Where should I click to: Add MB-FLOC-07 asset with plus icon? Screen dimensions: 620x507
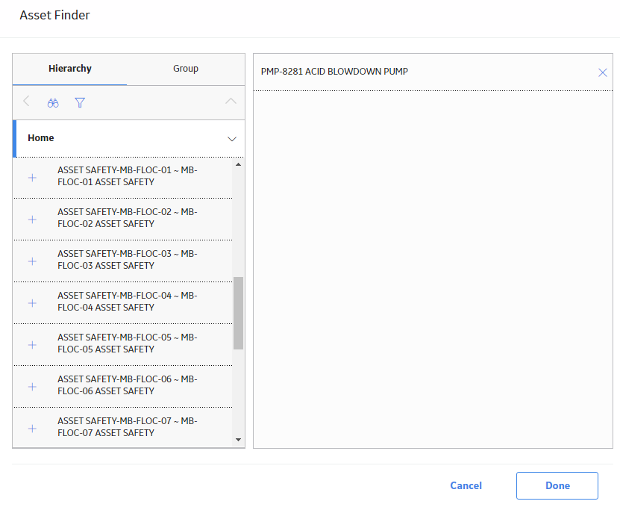tap(32, 429)
